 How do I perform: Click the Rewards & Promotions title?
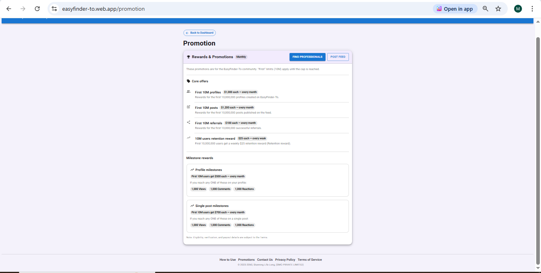212,57
